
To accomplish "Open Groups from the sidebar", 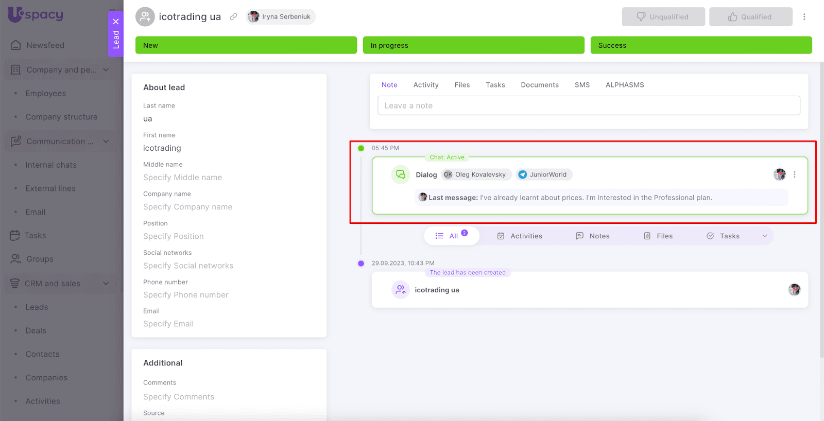I will 40,259.
